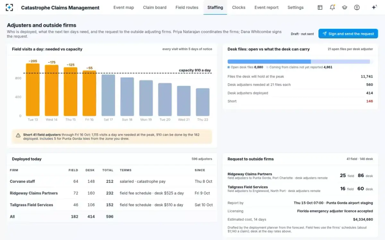Click the "capacity 910 a day" label
This screenshot has width=385, height=240.
195,70
